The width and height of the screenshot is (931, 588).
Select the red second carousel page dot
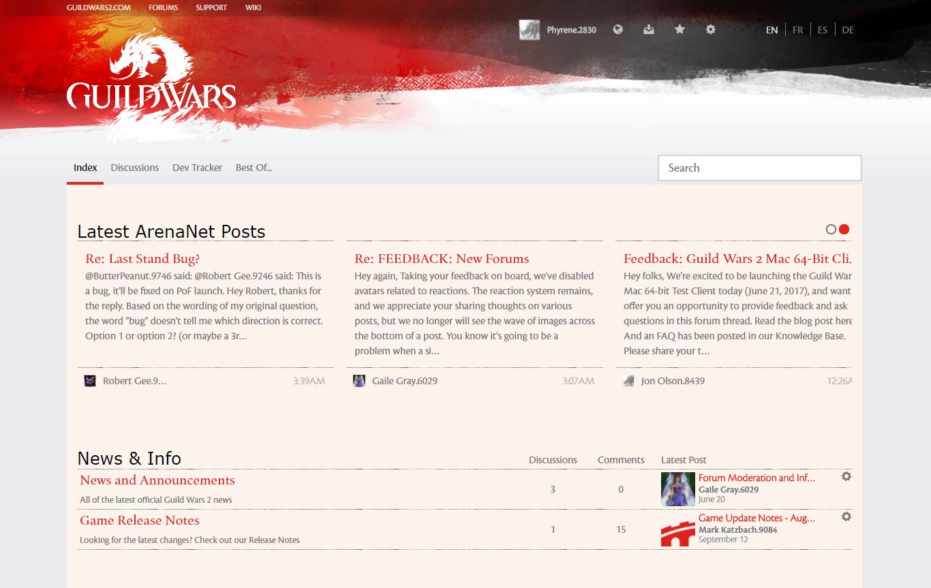pos(844,229)
